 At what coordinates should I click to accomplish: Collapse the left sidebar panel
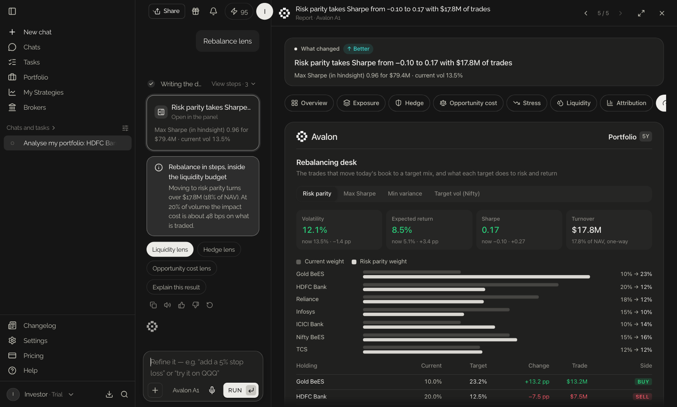click(x=12, y=11)
